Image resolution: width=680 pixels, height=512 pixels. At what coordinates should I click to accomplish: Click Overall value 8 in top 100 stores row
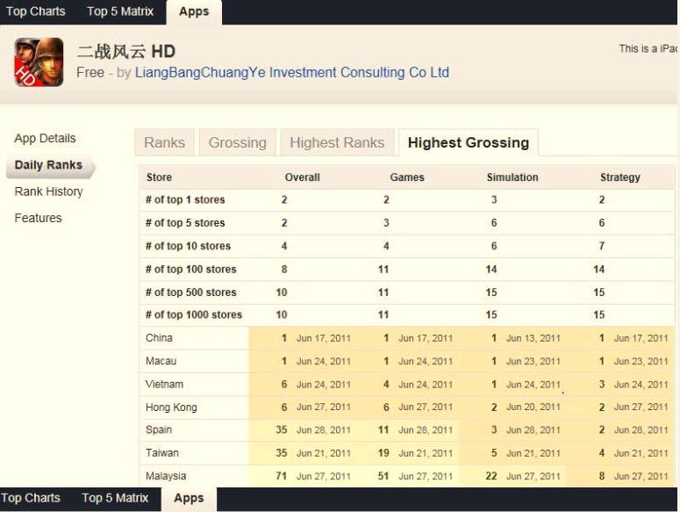tap(284, 270)
